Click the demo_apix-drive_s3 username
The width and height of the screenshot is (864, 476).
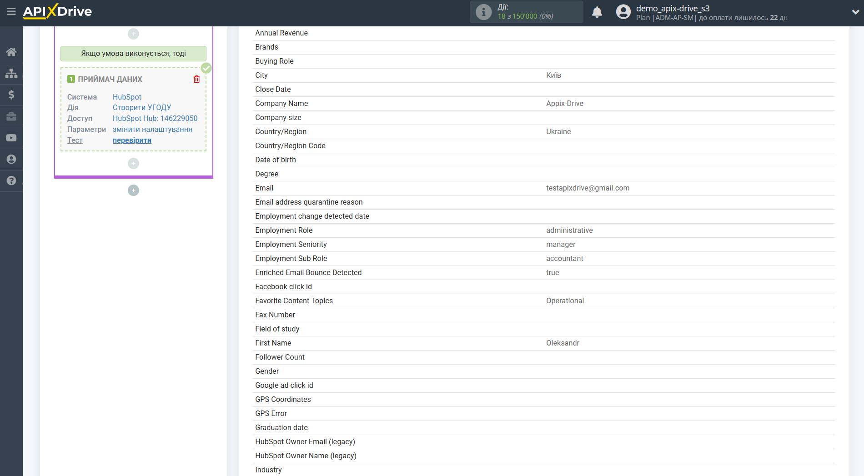[673, 8]
